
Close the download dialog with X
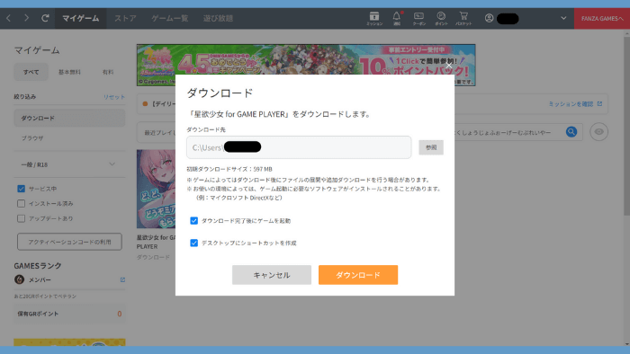pos(448,66)
